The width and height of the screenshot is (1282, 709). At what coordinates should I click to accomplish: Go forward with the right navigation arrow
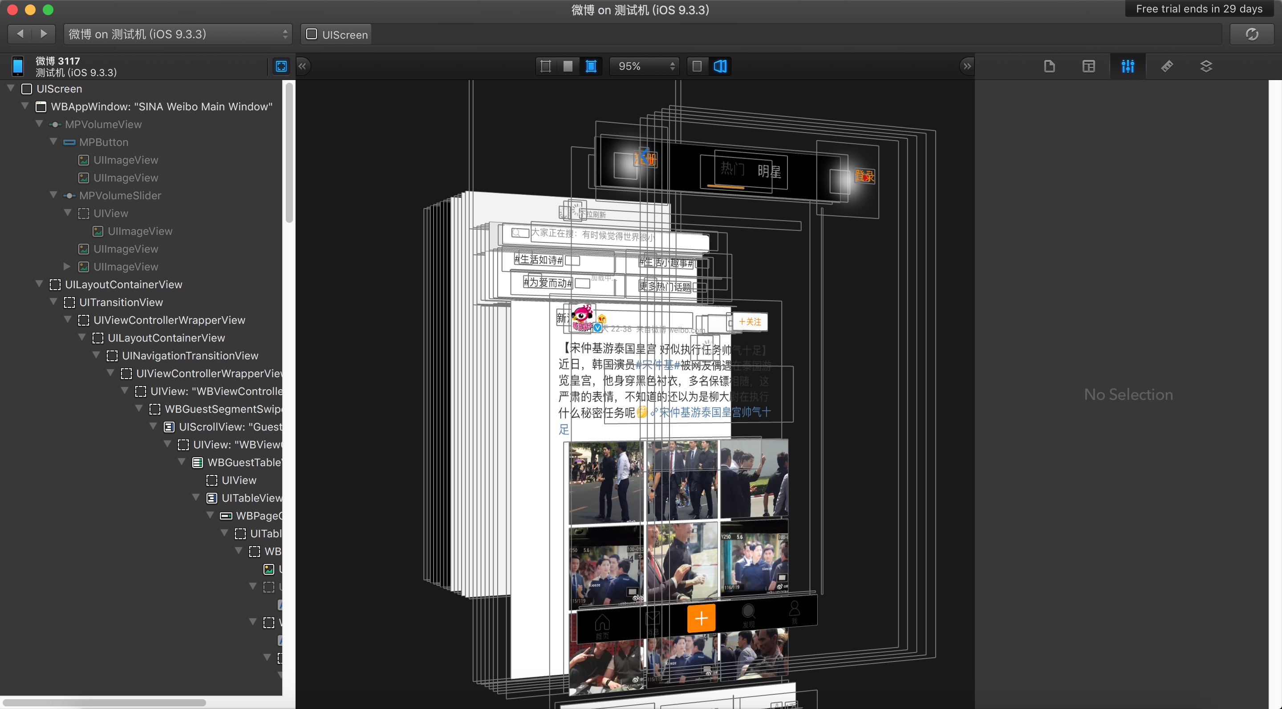click(44, 34)
